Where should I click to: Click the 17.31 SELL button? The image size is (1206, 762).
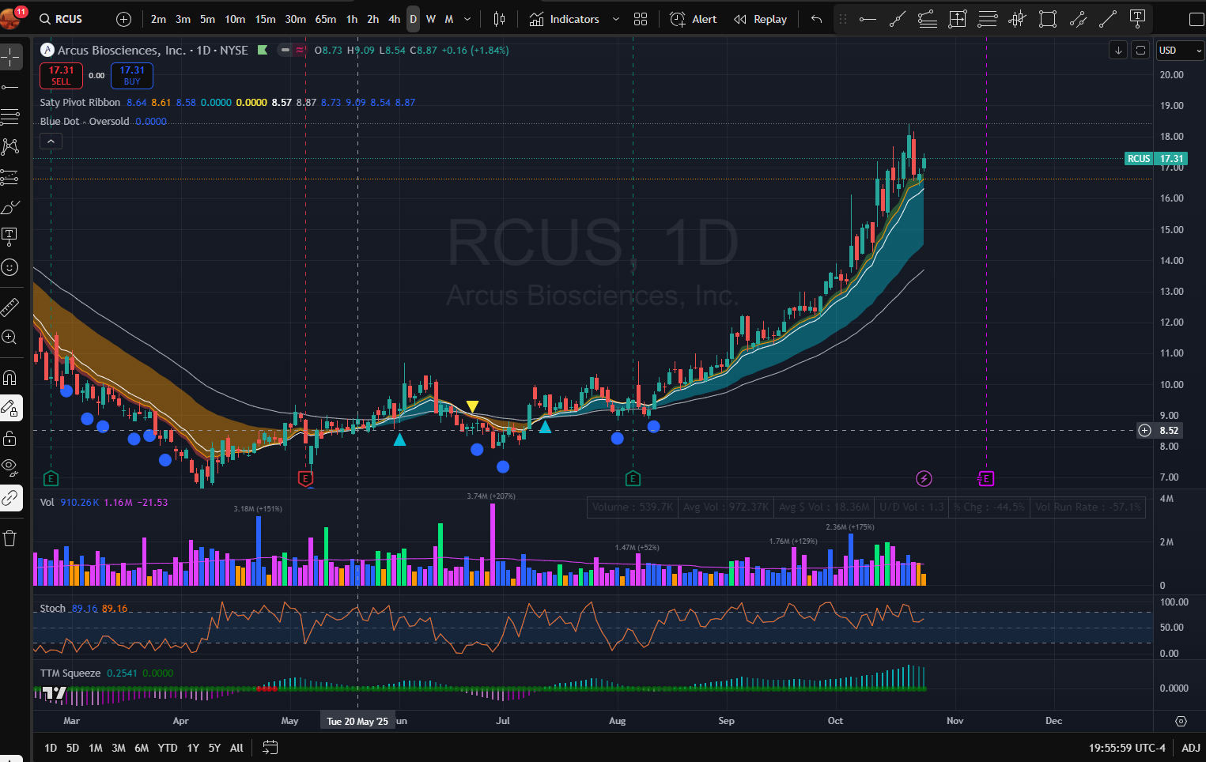coord(61,76)
